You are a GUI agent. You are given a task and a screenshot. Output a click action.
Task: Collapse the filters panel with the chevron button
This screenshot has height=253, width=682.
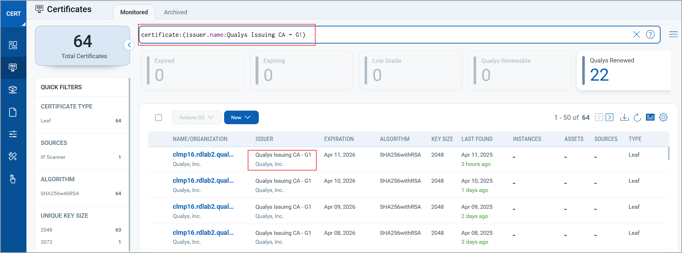(x=129, y=45)
